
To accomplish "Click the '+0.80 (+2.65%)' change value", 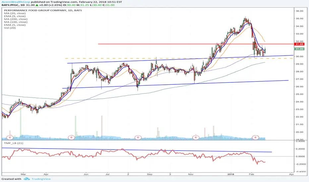I will [x=51, y=5].
